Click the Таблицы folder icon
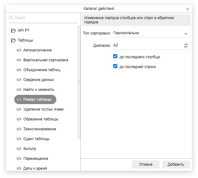 (x=13, y=40)
